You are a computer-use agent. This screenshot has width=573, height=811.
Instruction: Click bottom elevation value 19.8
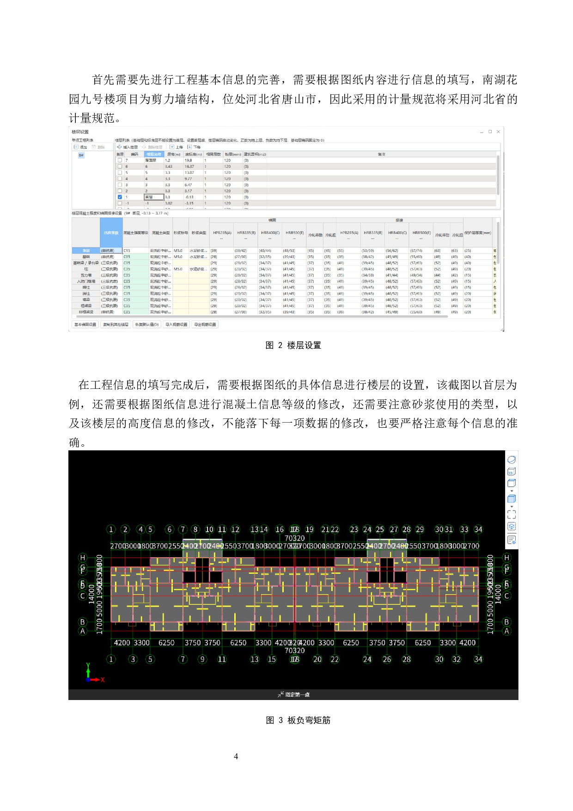pyautogui.click(x=194, y=160)
